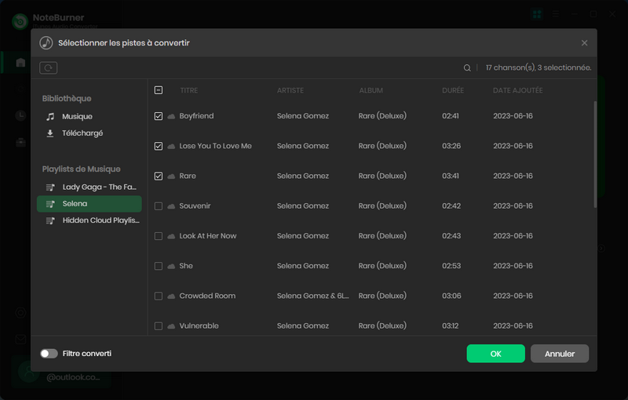Uncheck the Boyfriend track checkbox

(159, 116)
